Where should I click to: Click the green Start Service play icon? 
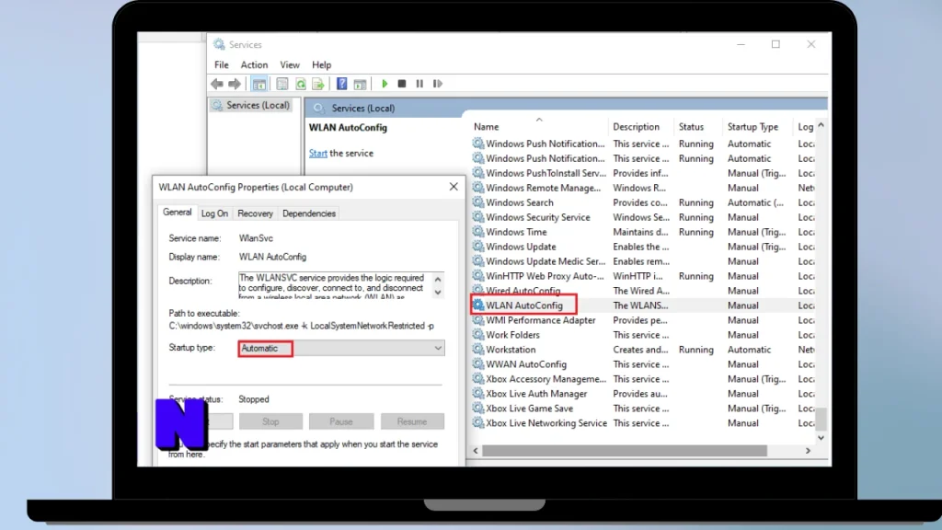[385, 84]
